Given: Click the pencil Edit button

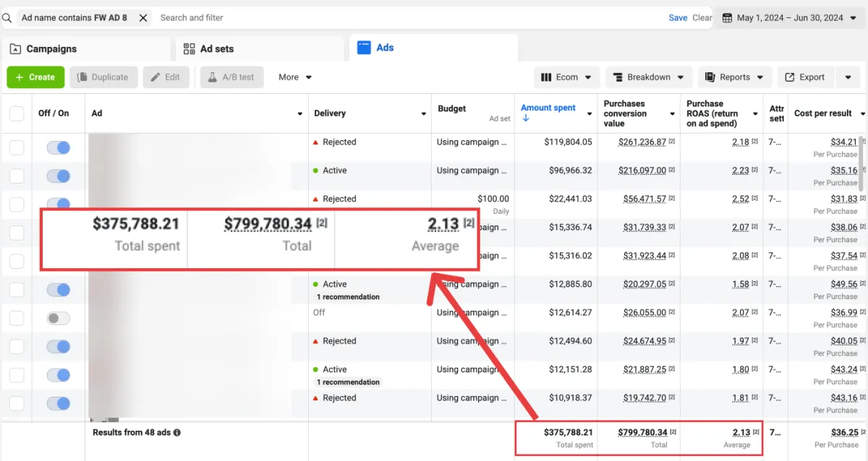Looking at the screenshot, I should [x=166, y=77].
